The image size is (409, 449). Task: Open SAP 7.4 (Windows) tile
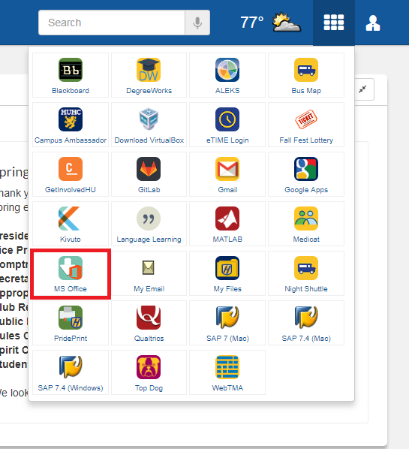(x=71, y=372)
